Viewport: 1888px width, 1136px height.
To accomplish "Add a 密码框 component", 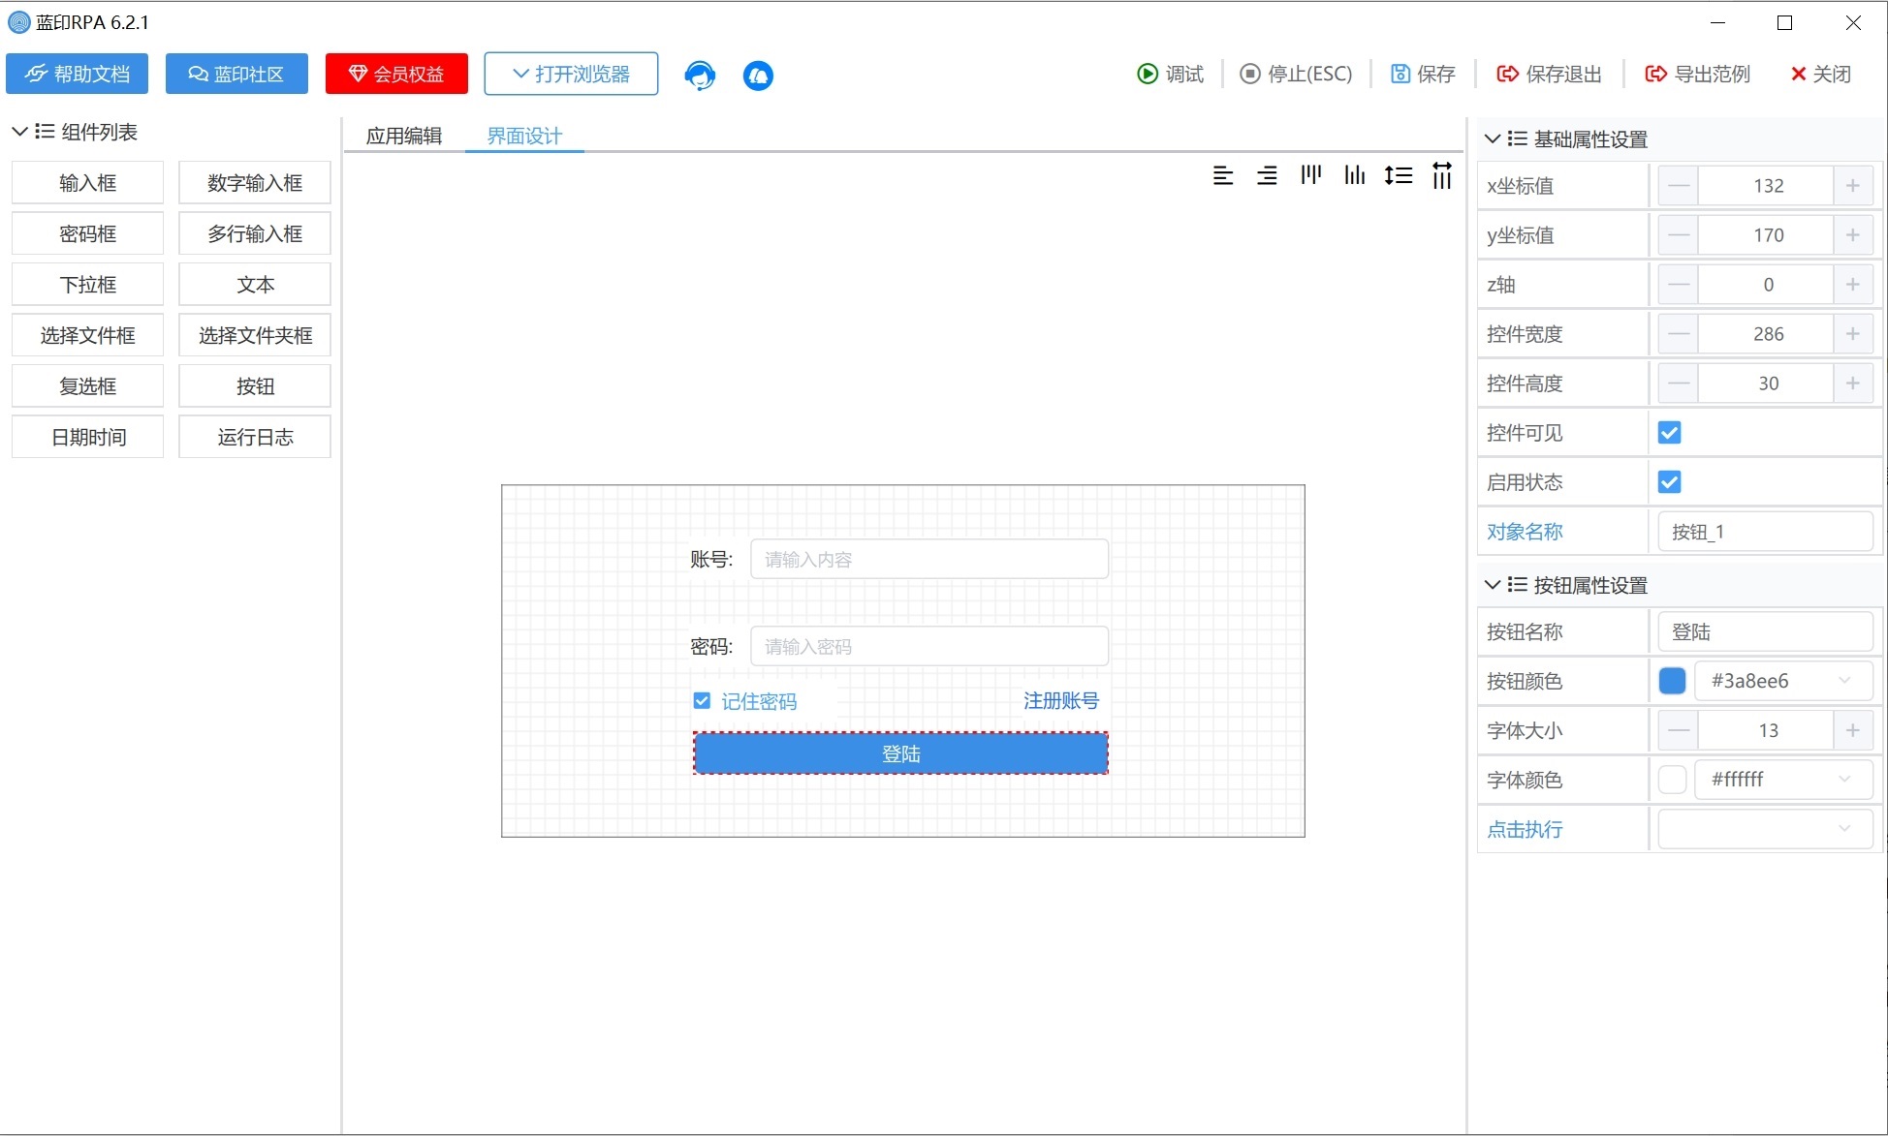I will point(87,233).
